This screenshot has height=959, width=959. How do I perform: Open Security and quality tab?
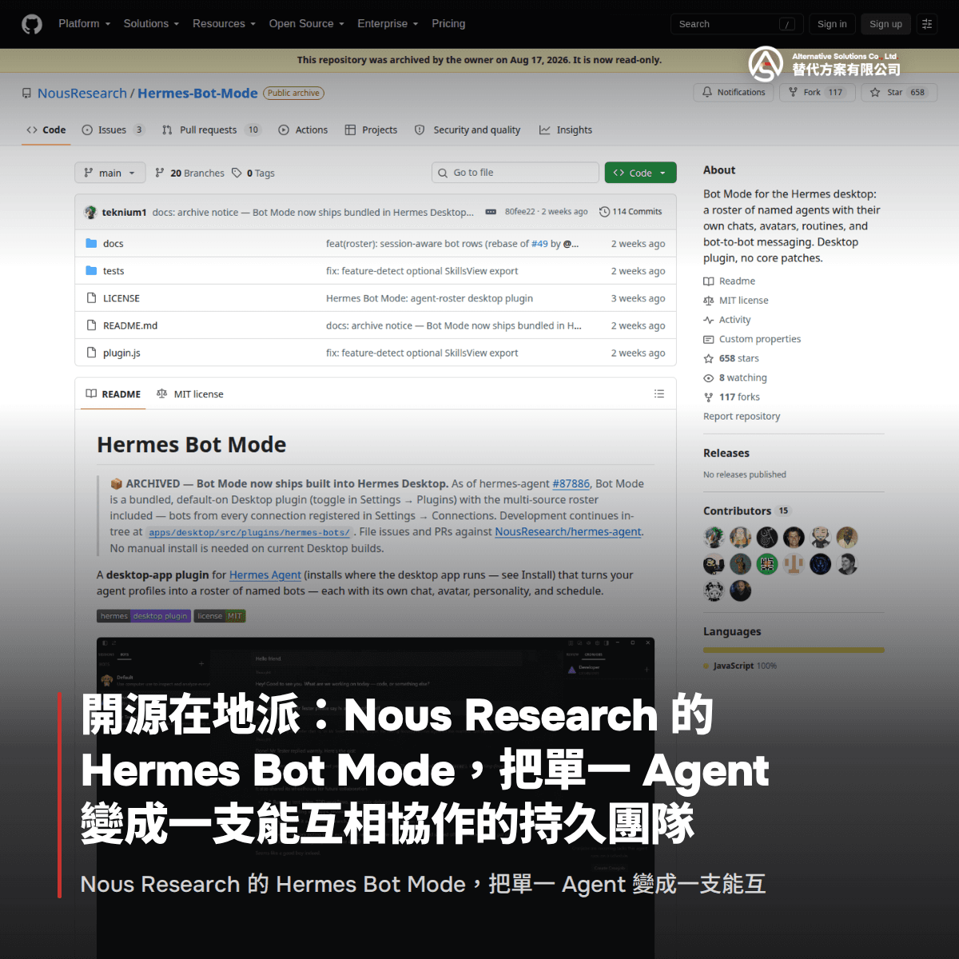pos(468,130)
